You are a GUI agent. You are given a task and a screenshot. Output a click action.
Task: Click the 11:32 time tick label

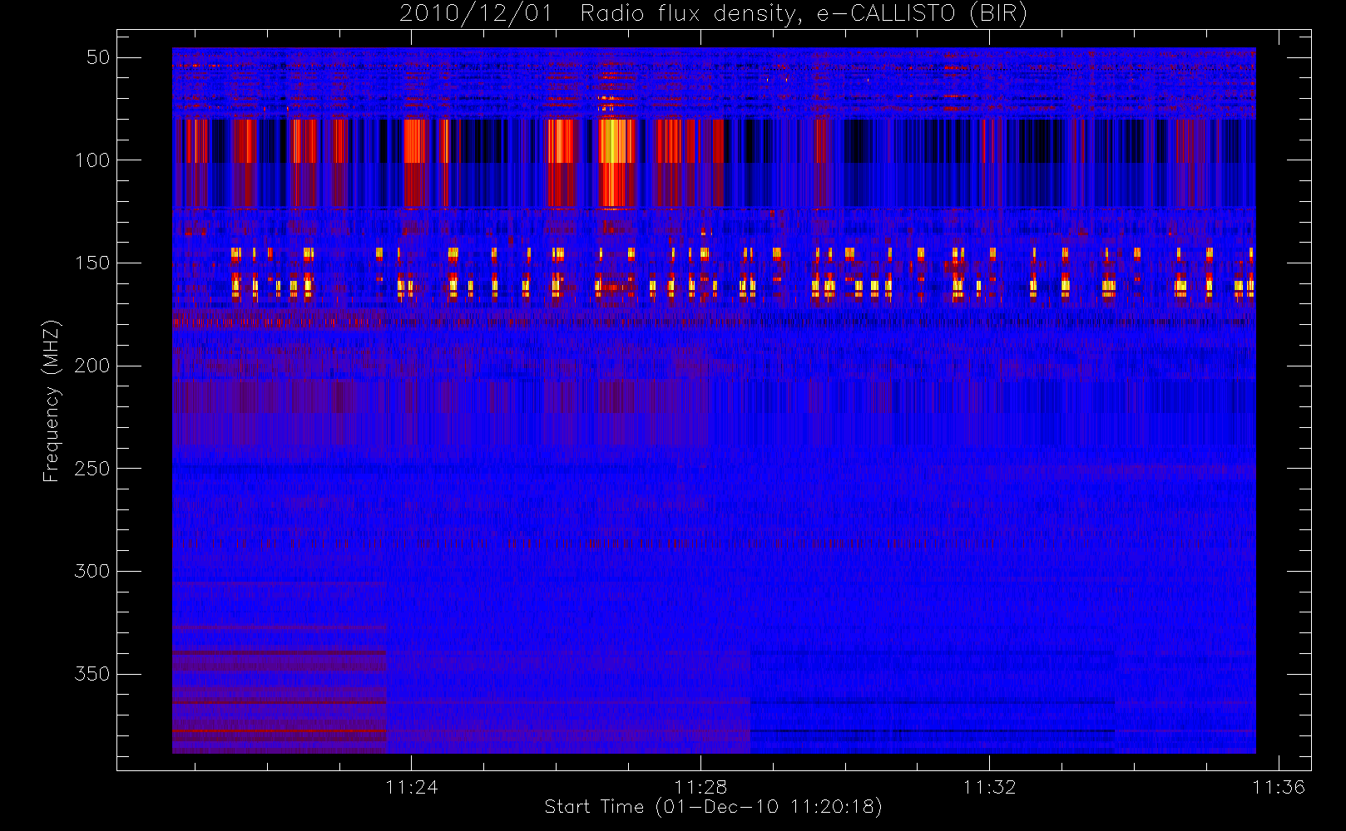pos(989,787)
